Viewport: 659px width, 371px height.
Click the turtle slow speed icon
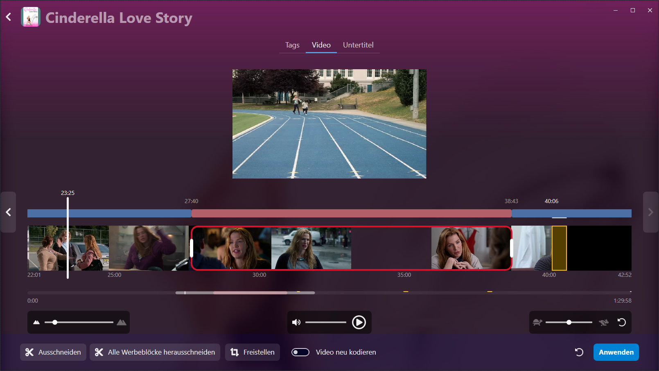[537, 322]
